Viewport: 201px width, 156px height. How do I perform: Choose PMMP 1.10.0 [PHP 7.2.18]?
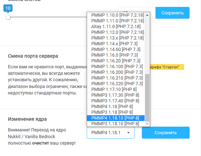[x=117, y=15]
